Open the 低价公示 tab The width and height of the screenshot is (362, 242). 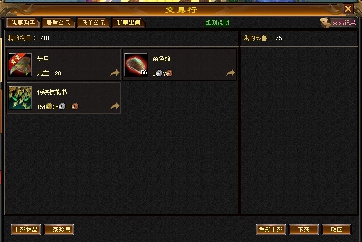point(93,23)
